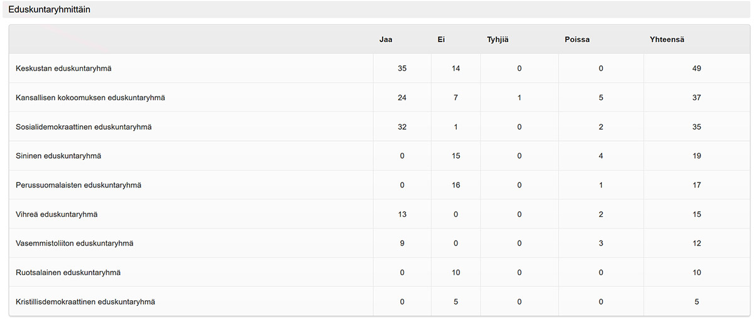The width and height of the screenshot is (754, 319).
Task: Select Vasemmistoliiton eduskuntaryhmä row label
Action: pyautogui.click(x=74, y=243)
